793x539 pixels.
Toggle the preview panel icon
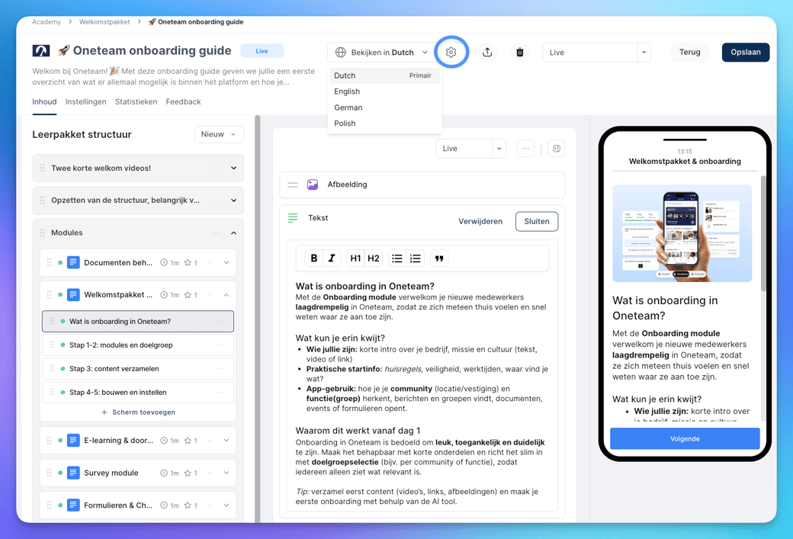point(557,149)
